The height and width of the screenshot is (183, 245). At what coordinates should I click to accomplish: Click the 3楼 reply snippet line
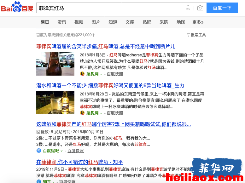[93, 145]
